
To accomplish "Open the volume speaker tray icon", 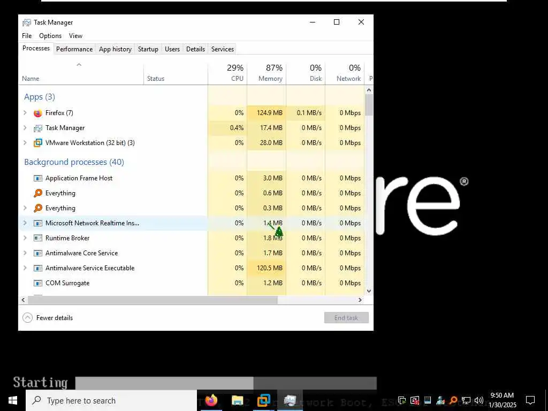I will tap(479, 400).
